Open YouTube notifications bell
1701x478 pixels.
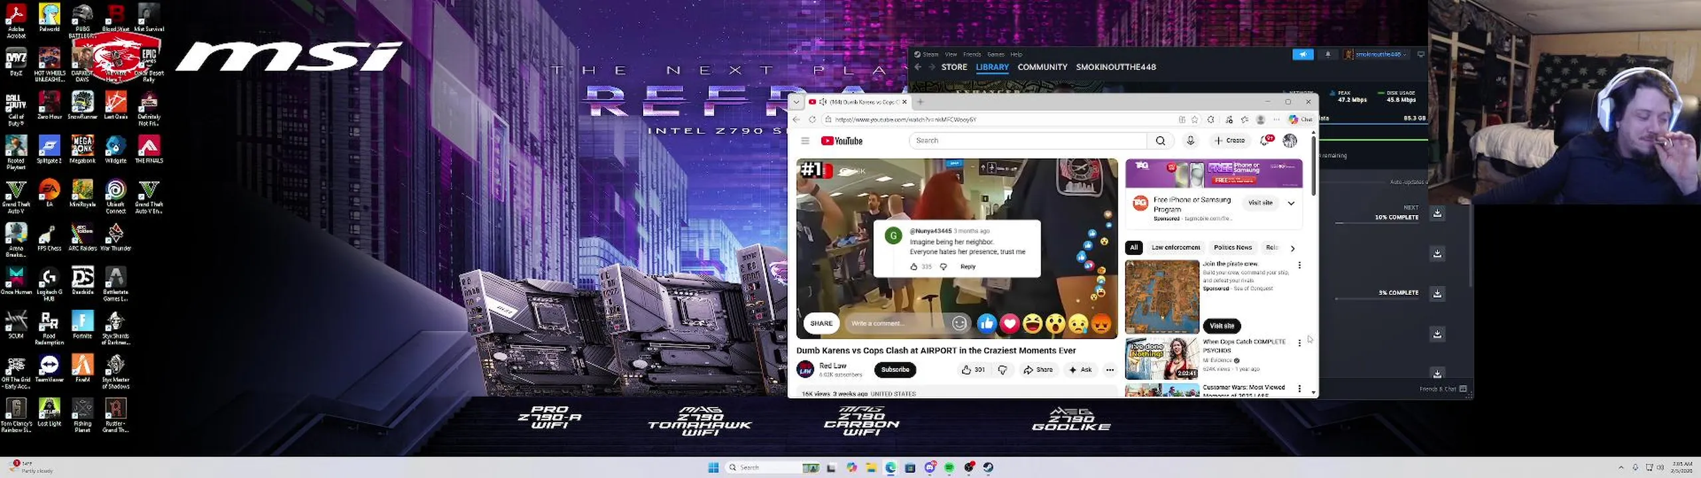tap(1266, 140)
